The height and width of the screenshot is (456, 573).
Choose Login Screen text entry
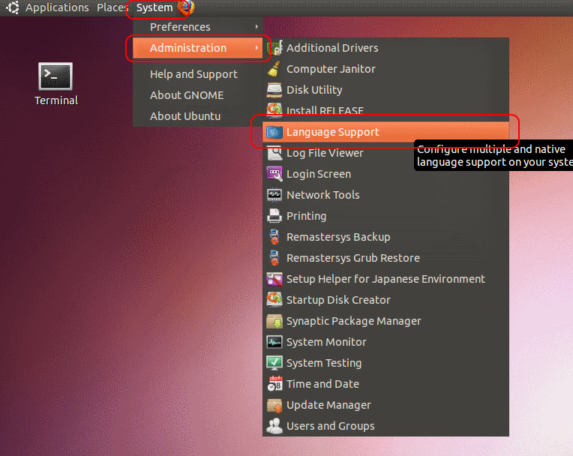[x=319, y=174]
